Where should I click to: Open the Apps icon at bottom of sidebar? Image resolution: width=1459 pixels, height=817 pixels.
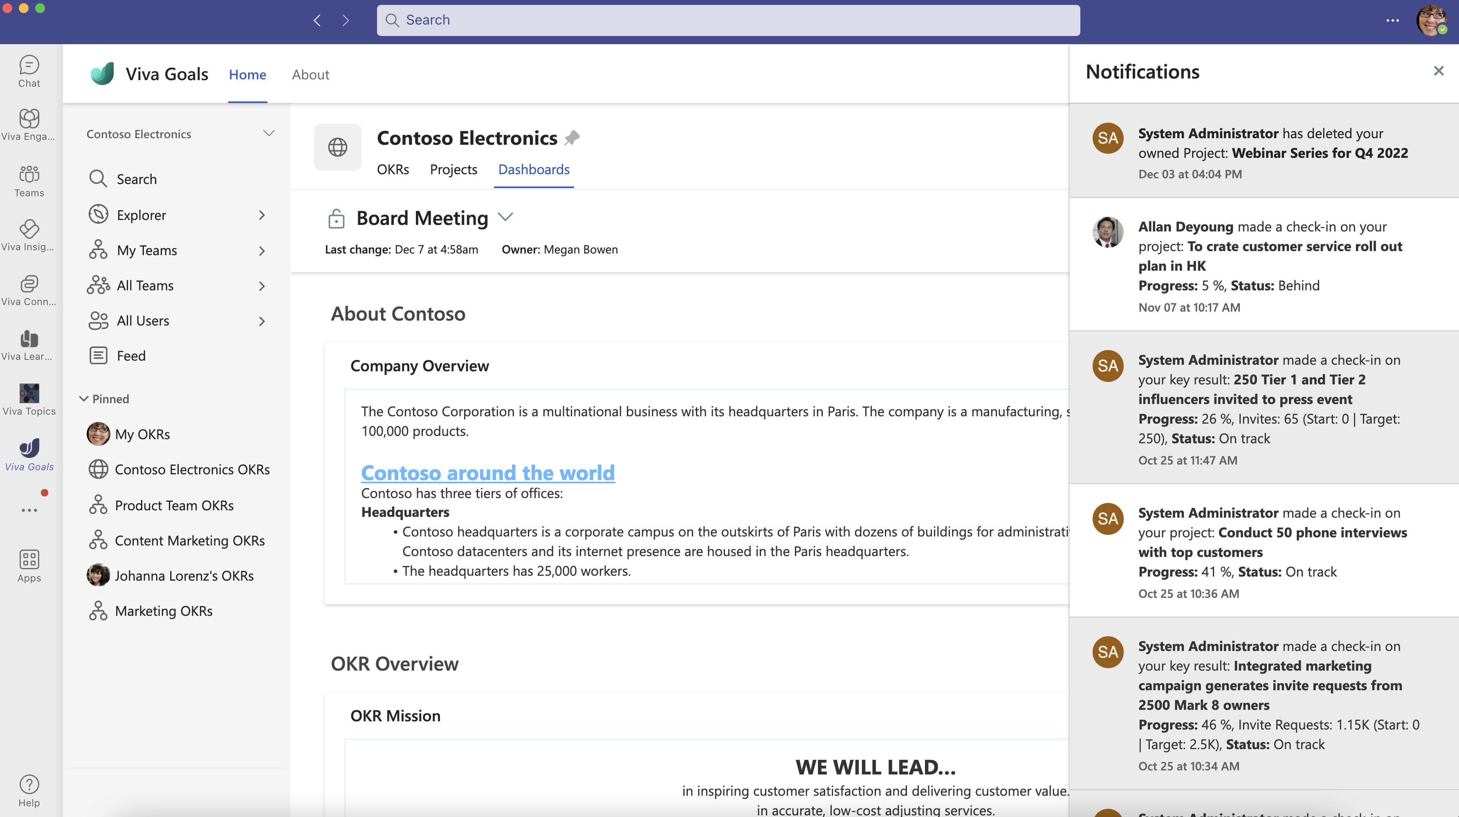tap(29, 559)
